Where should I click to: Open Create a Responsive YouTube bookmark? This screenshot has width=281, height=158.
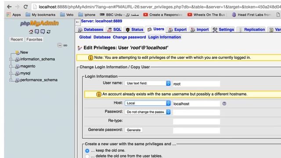click(x=163, y=14)
